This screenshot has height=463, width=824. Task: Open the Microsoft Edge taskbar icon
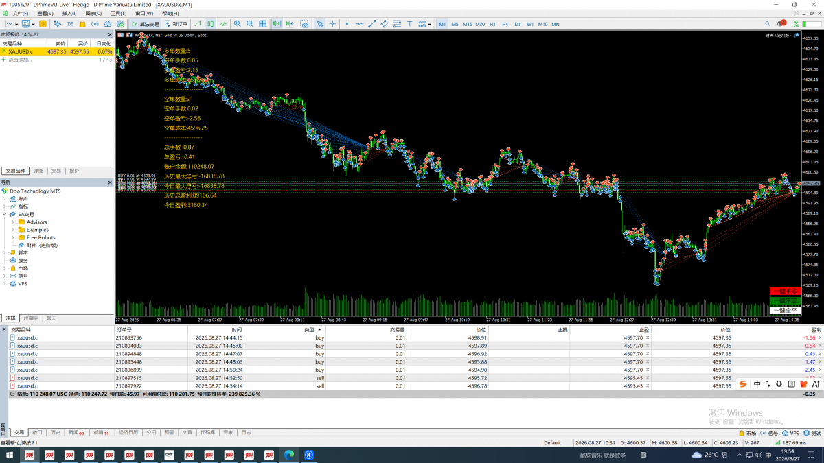[x=289, y=454]
